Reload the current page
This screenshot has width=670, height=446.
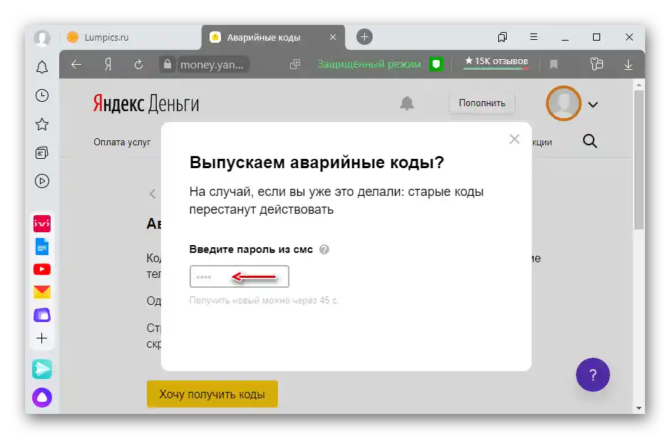pos(138,65)
